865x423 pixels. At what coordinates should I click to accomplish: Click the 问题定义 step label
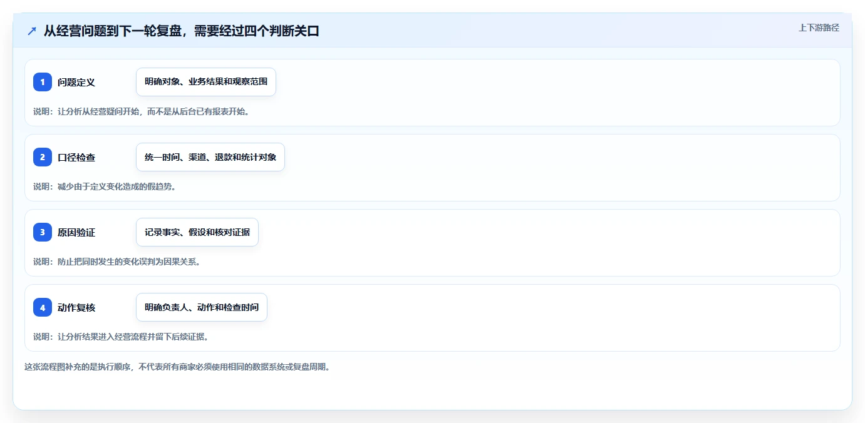[x=76, y=82]
